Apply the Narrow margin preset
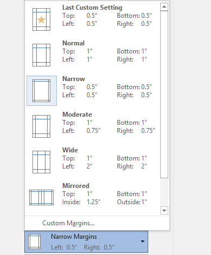This screenshot has height=255, width=211. 92,91
